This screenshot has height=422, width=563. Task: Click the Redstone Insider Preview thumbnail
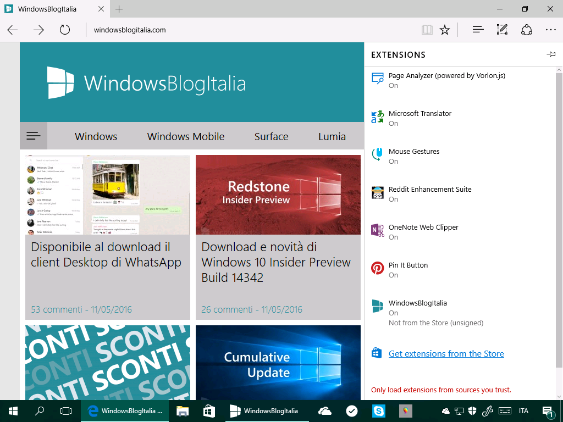click(278, 195)
